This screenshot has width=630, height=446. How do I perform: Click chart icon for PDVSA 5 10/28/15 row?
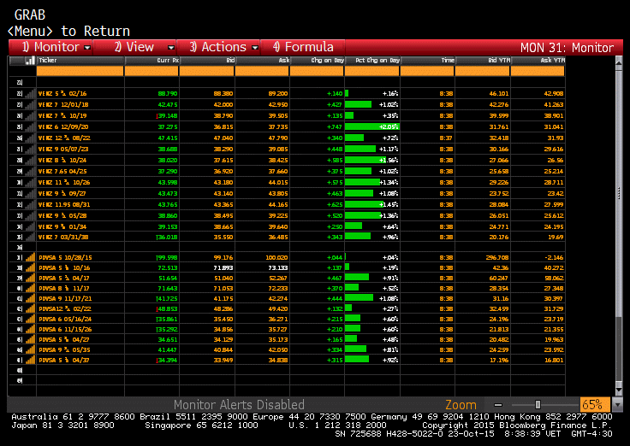point(30,257)
